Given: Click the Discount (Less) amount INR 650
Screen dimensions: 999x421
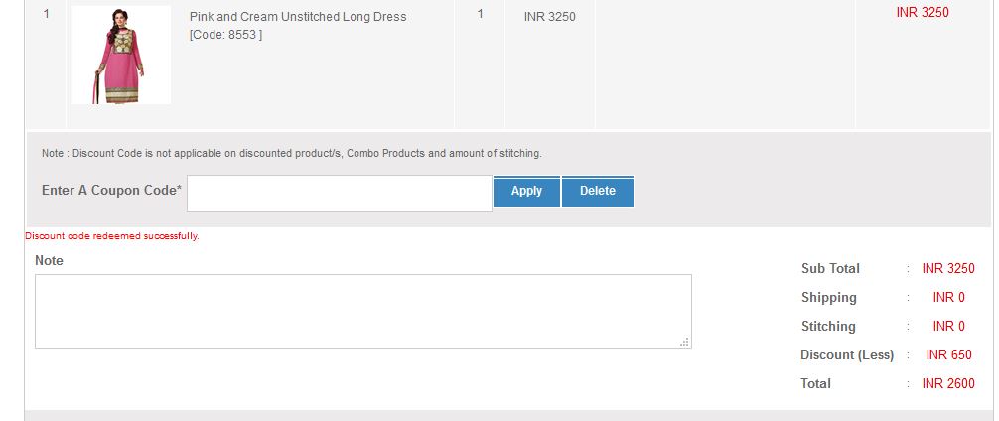Looking at the screenshot, I should (948, 355).
